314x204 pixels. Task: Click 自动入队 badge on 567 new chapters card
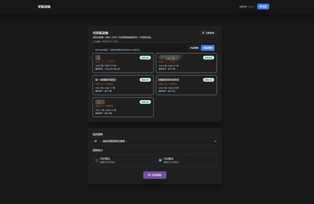click(145, 80)
